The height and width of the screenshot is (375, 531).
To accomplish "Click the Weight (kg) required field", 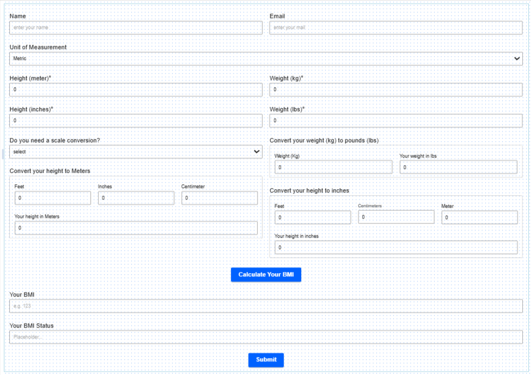I will point(396,90).
